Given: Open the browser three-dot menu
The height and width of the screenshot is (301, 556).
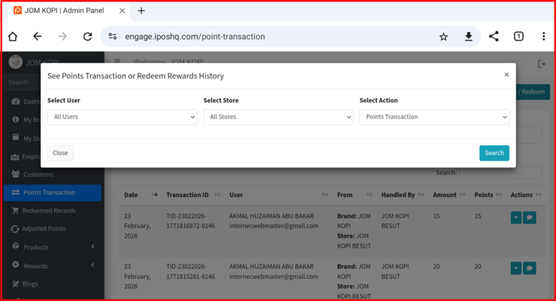Looking at the screenshot, I should coord(543,37).
